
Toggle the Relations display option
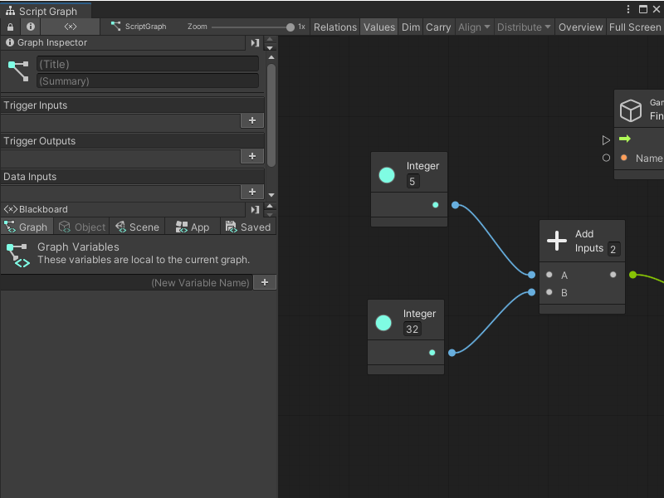[x=335, y=27]
